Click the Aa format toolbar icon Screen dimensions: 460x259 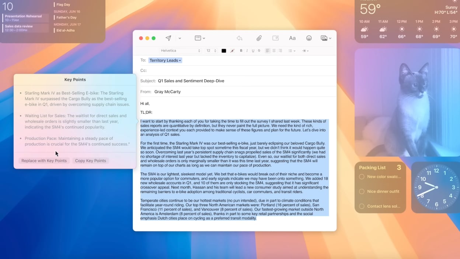coord(292,38)
